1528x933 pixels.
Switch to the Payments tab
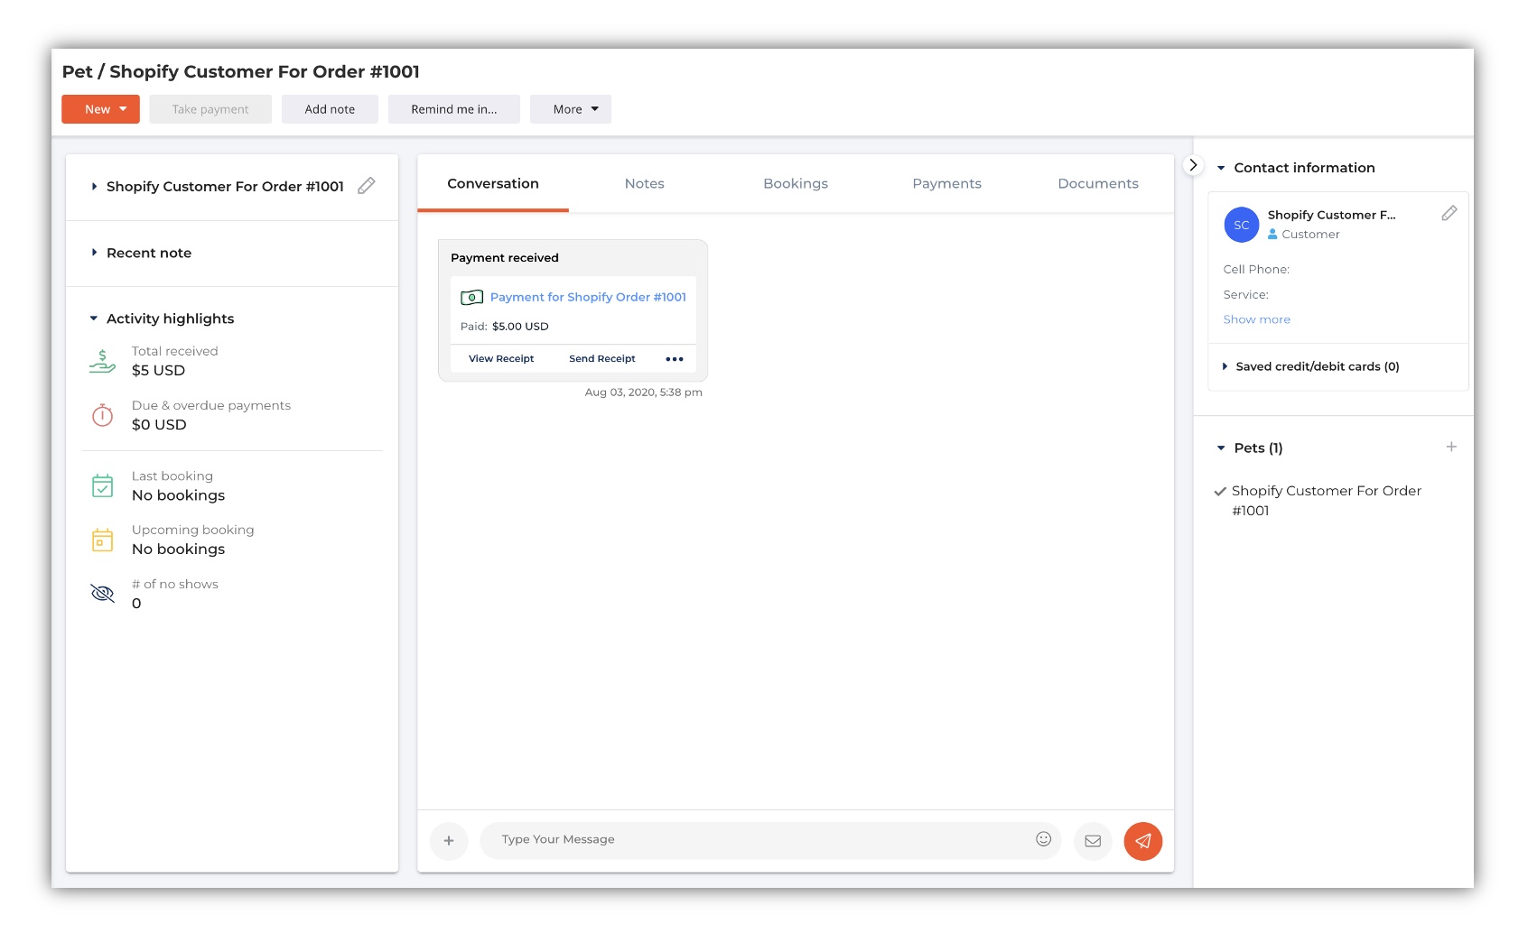(x=946, y=183)
